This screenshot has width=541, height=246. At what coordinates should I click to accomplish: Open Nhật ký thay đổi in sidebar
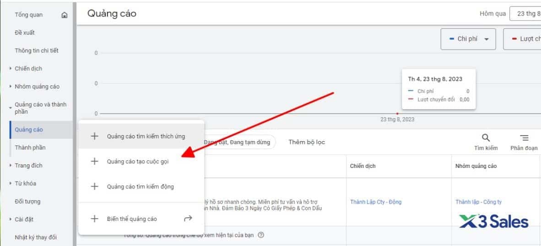click(x=36, y=237)
